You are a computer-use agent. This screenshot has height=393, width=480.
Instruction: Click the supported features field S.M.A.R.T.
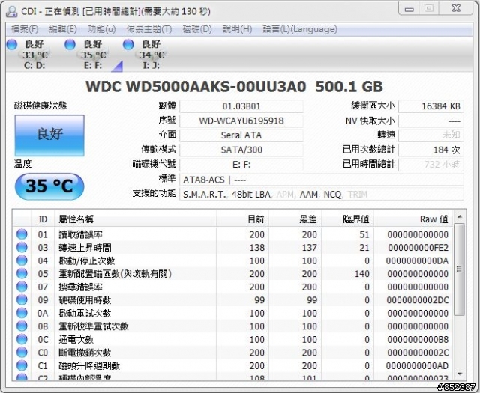(x=322, y=195)
